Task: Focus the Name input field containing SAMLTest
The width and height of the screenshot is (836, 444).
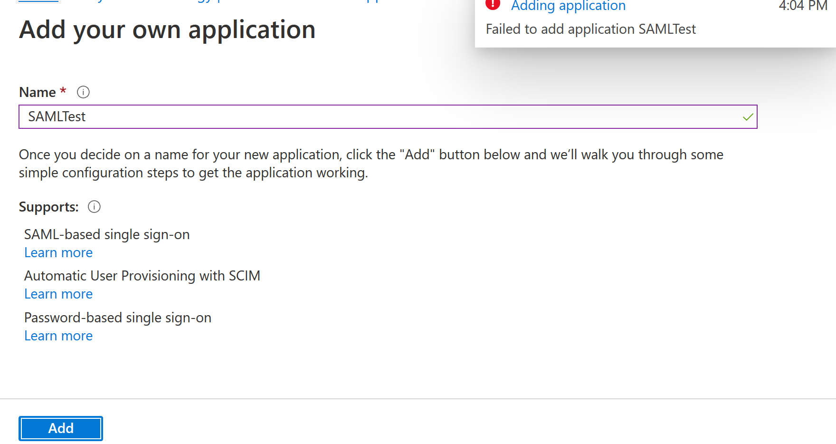Action: (388, 117)
